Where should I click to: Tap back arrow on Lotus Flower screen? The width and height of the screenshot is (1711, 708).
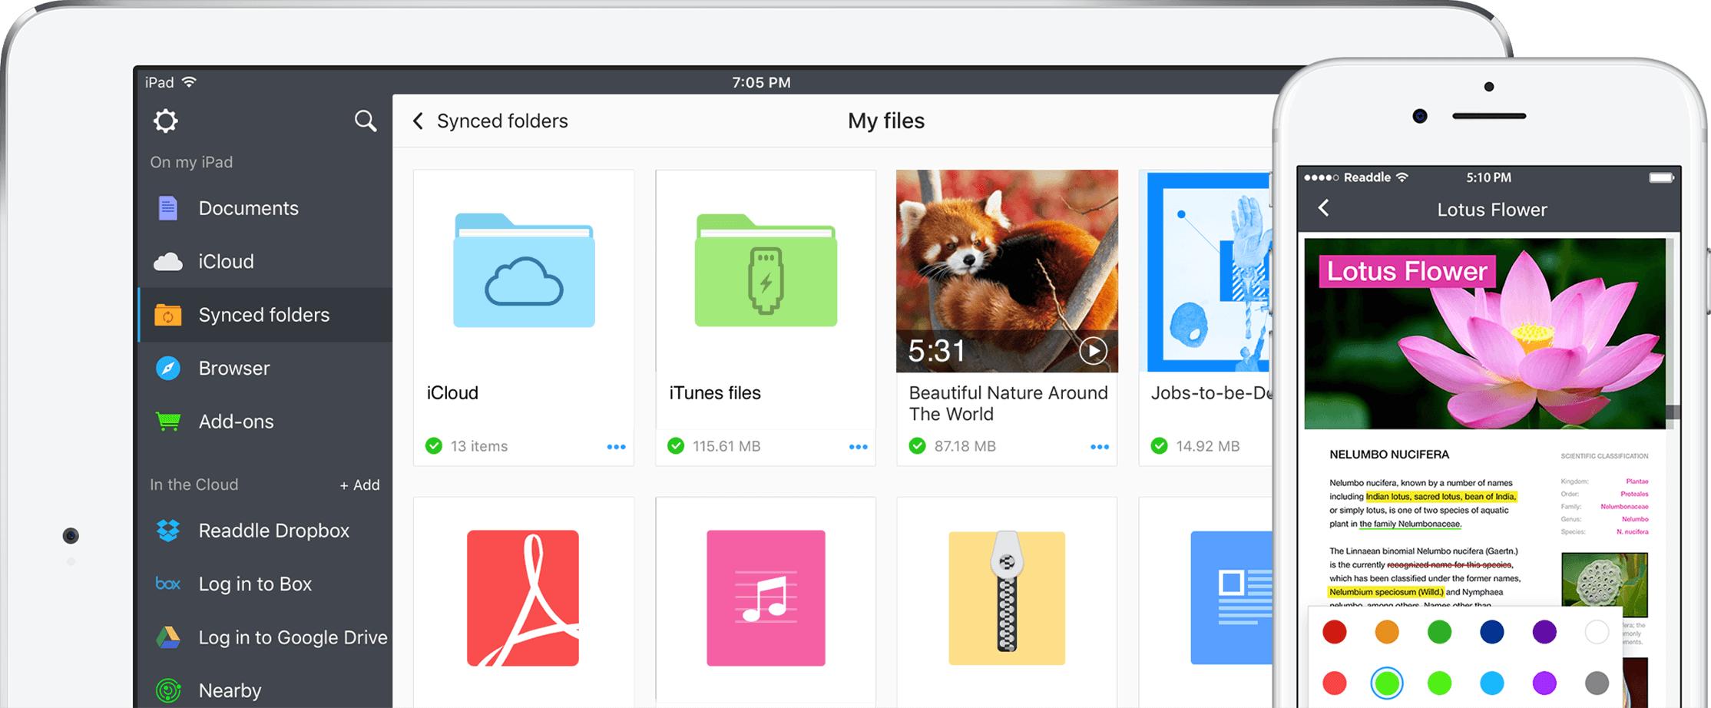[1323, 208]
